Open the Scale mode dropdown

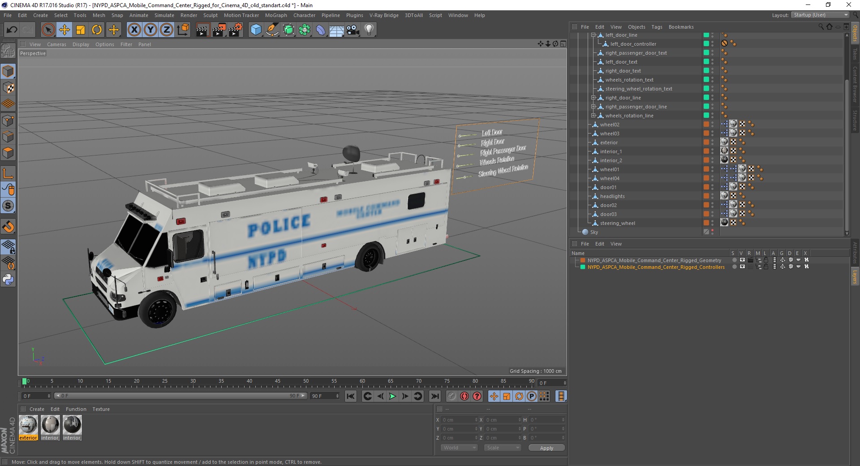coord(503,448)
